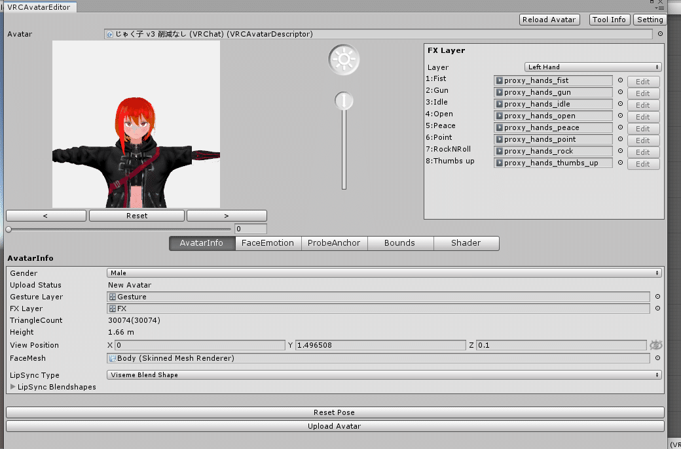Edit the 6:Point animation

643,140
